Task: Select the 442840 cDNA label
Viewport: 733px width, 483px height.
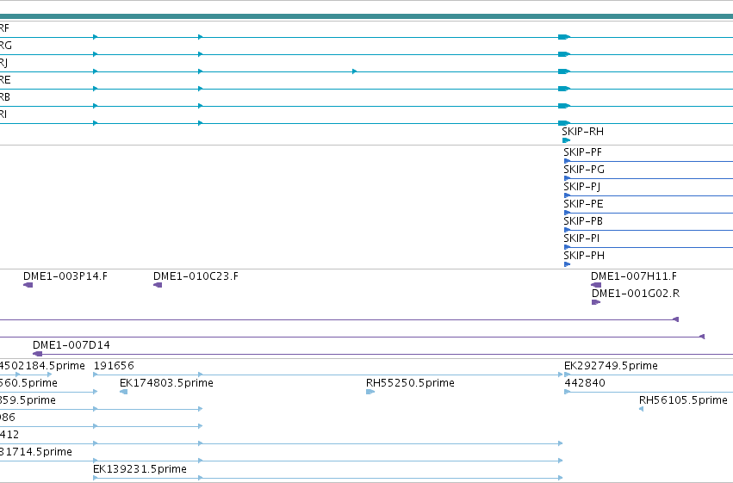Action: (x=585, y=383)
